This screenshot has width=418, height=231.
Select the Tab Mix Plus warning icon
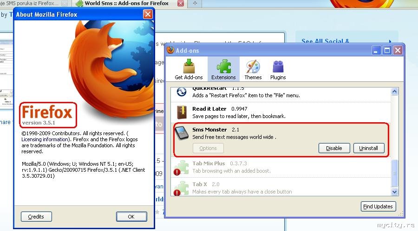coord(177,172)
